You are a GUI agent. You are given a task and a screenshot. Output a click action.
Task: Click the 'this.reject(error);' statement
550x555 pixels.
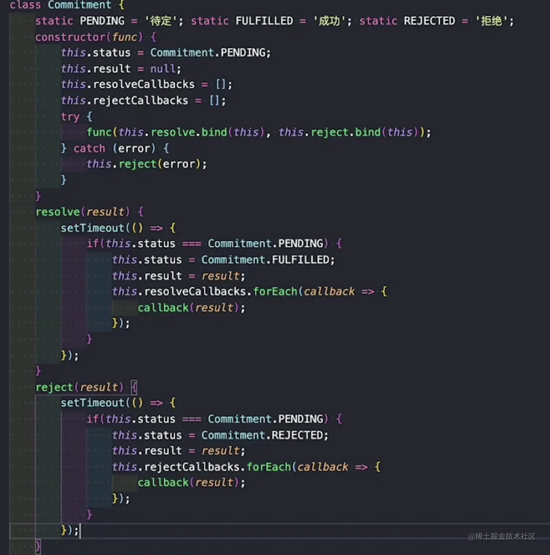[x=147, y=164]
